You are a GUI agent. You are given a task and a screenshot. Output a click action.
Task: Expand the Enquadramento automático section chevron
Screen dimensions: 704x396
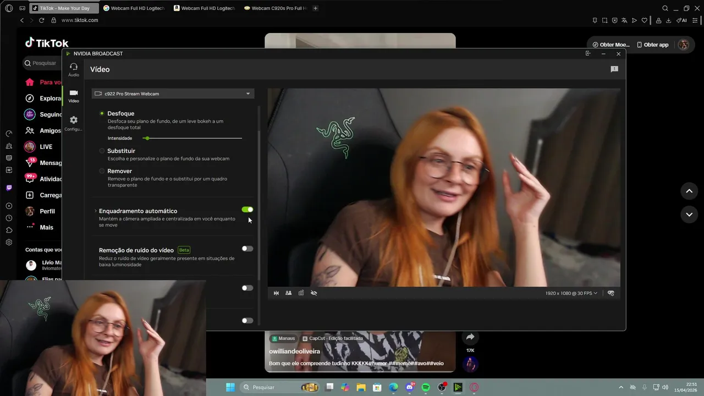95,211
